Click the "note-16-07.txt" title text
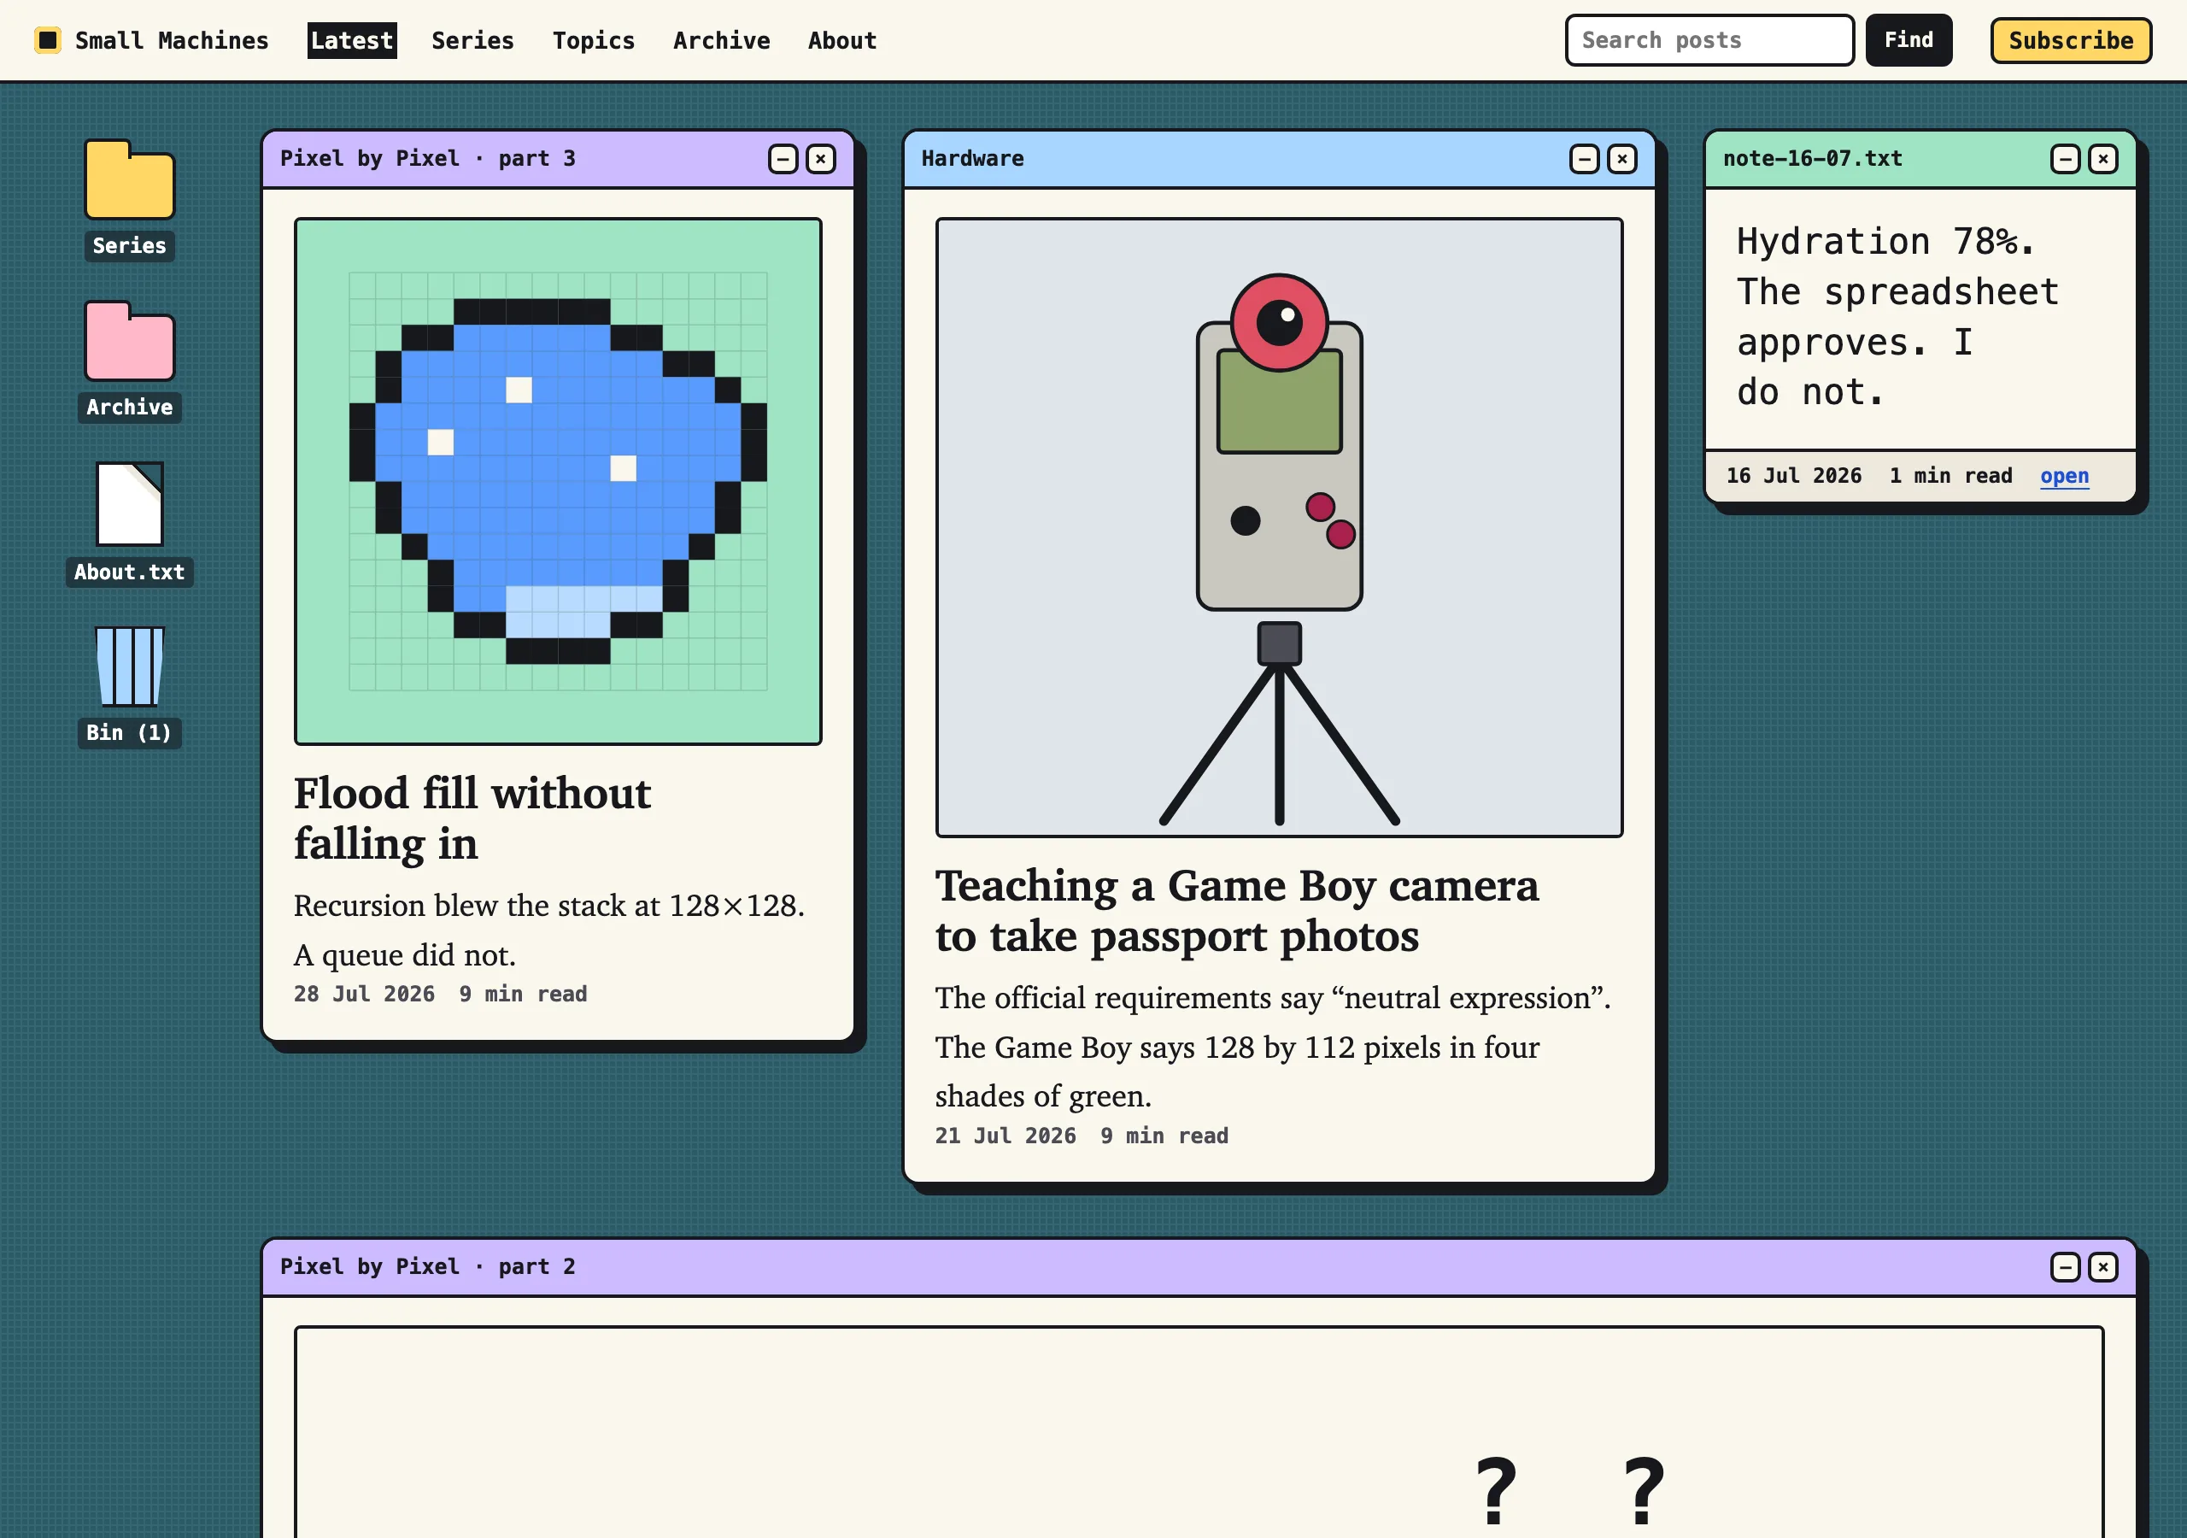 pos(1813,159)
